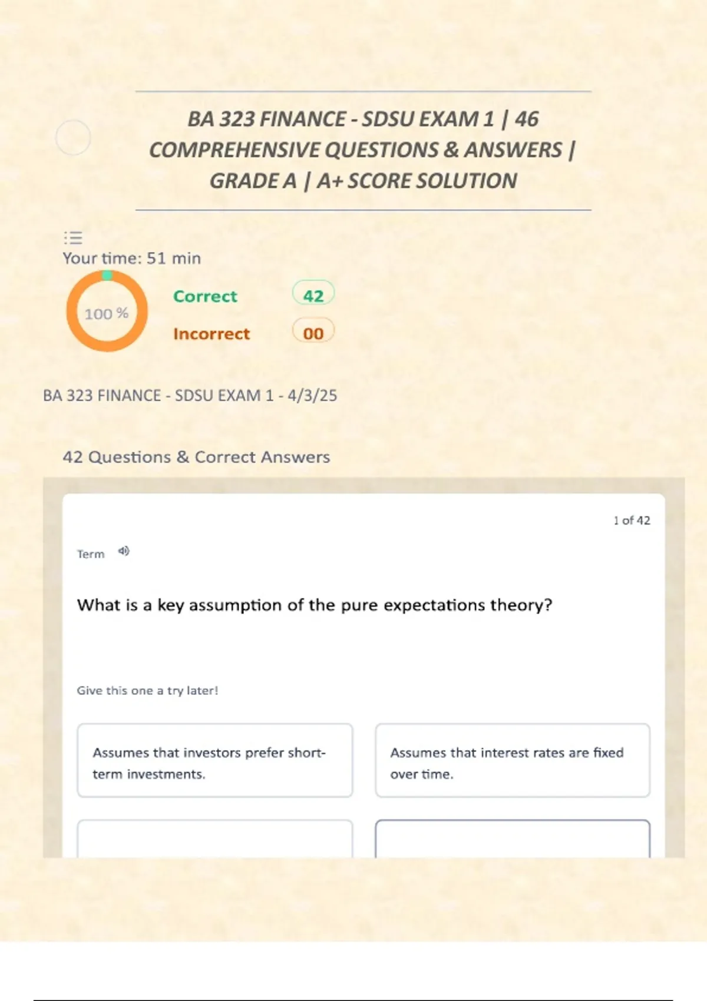Click "Give this one a try later!" text
The height and width of the screenshot is (1001, 707).
(x=147, y=691)
